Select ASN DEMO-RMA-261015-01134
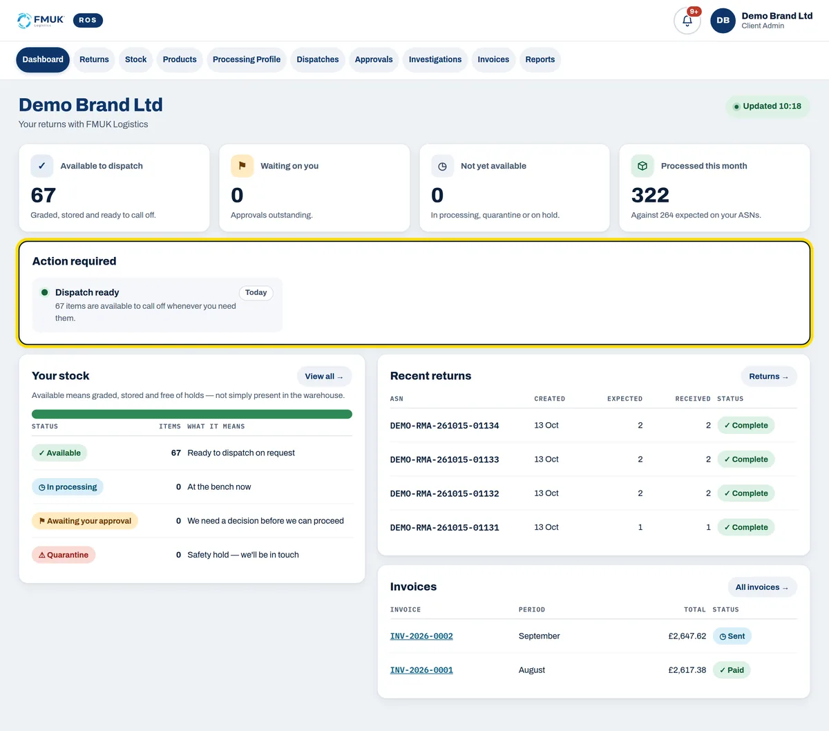Screen dimensions: 829x731 [445, 426]
